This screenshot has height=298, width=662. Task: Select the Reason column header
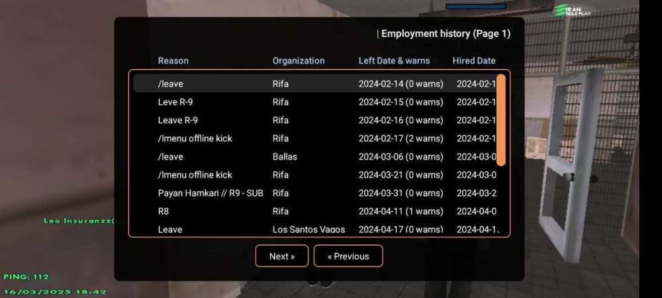173,61
